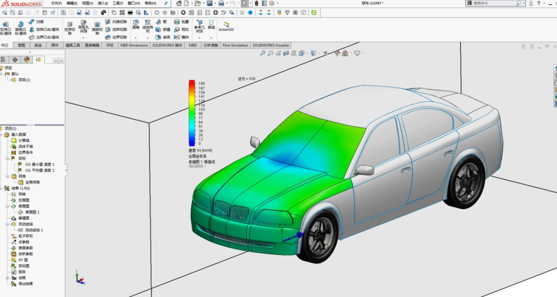The image size is (557, 297).
Task: Click the Save icon in top toolbar
Action: [x=210, y=3]
